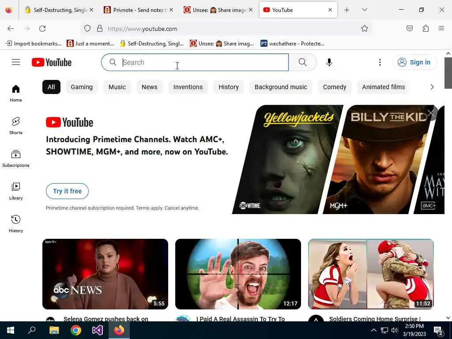Screen dimensions: 452x339
Task: Open Subscriptions in the sidebar
Action: pyautogui.click(x=16, y=158)
